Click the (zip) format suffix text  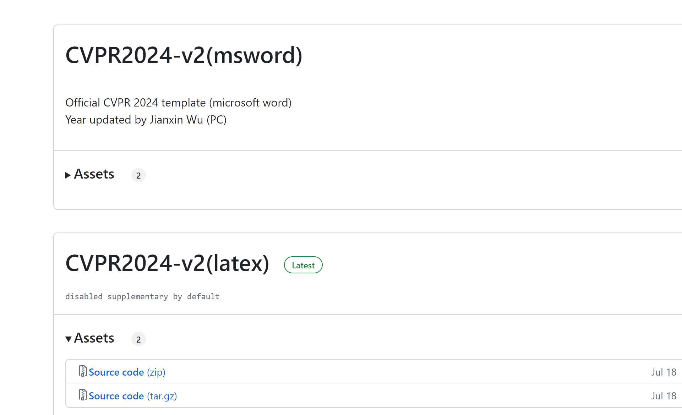[156, 372]
